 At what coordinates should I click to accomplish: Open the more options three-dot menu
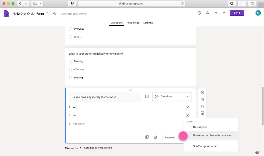(x=250, y=13)
